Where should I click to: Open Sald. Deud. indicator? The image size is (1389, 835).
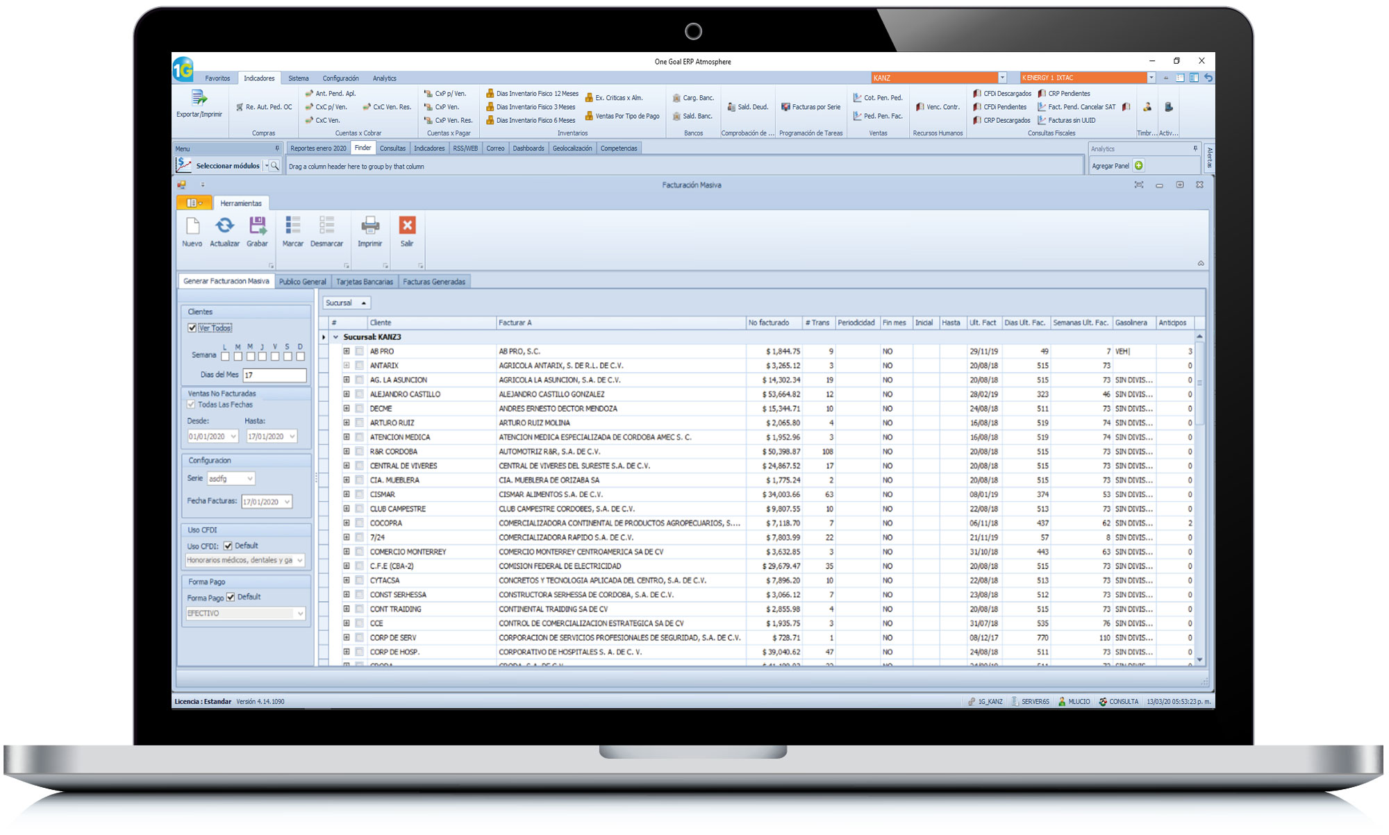[x=747, y=107]
